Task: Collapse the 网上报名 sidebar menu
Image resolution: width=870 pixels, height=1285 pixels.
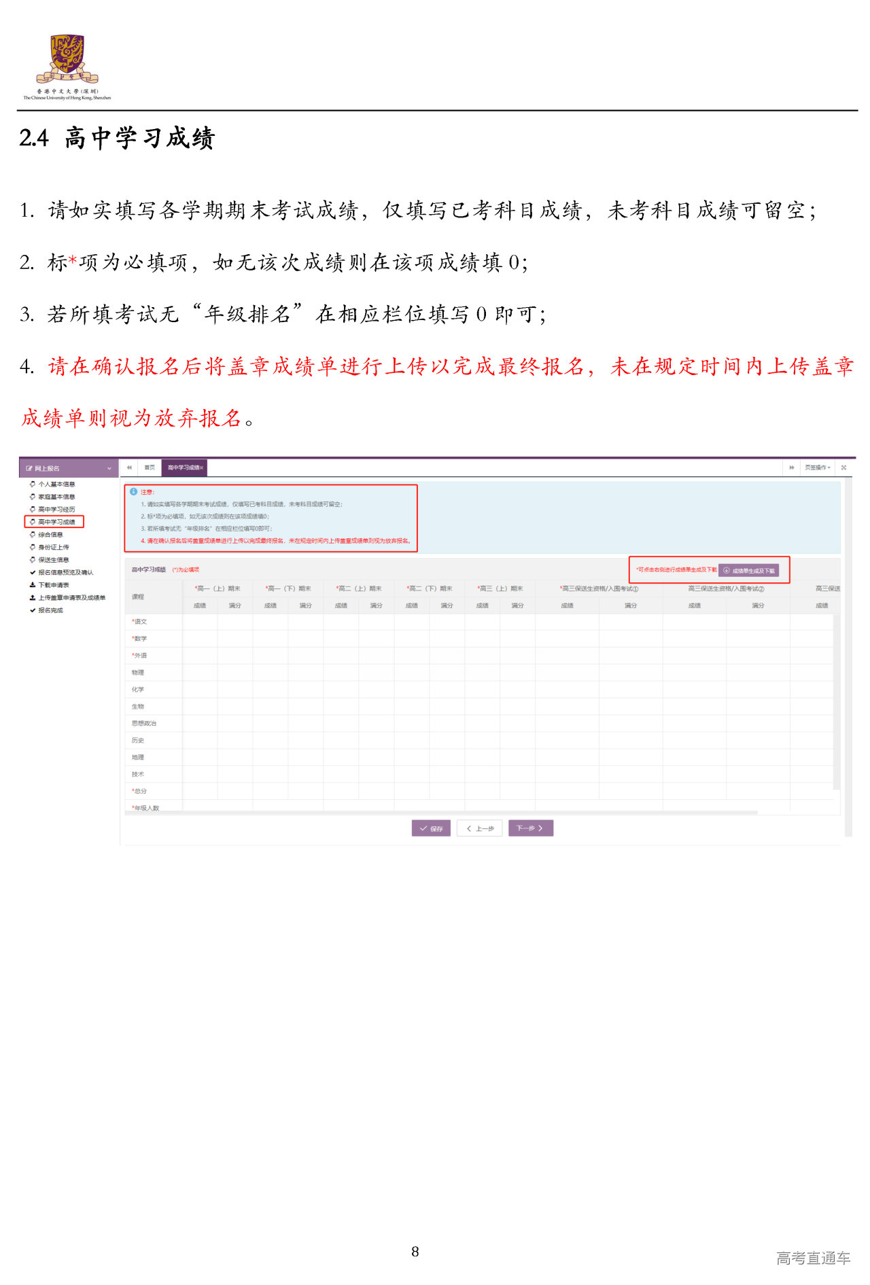Action: tap(109, 468)
